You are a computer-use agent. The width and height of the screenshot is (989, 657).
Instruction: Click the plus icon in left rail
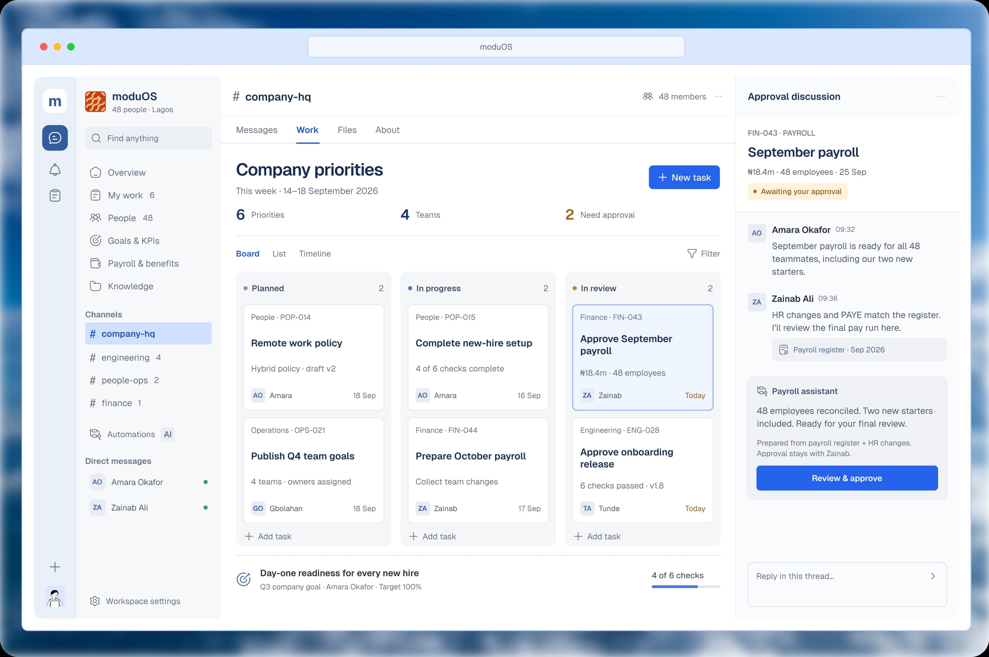coord(55,567)
